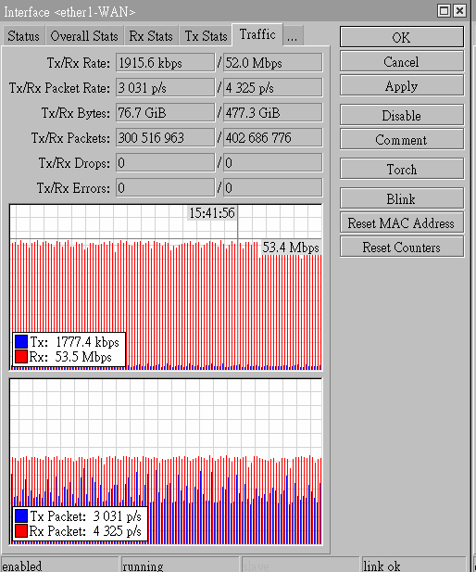Click the Tx/Rx Packet Rate label
476x572 pixels.
(59, 88)
